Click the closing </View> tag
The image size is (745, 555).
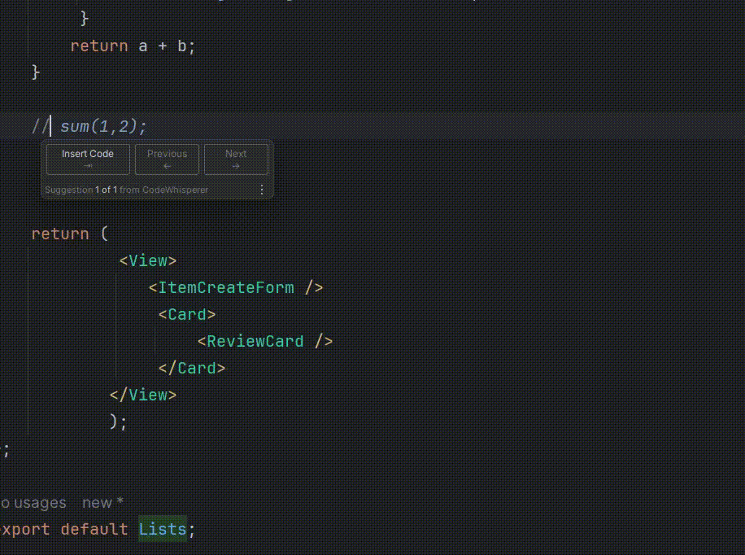tap(143, 395)
